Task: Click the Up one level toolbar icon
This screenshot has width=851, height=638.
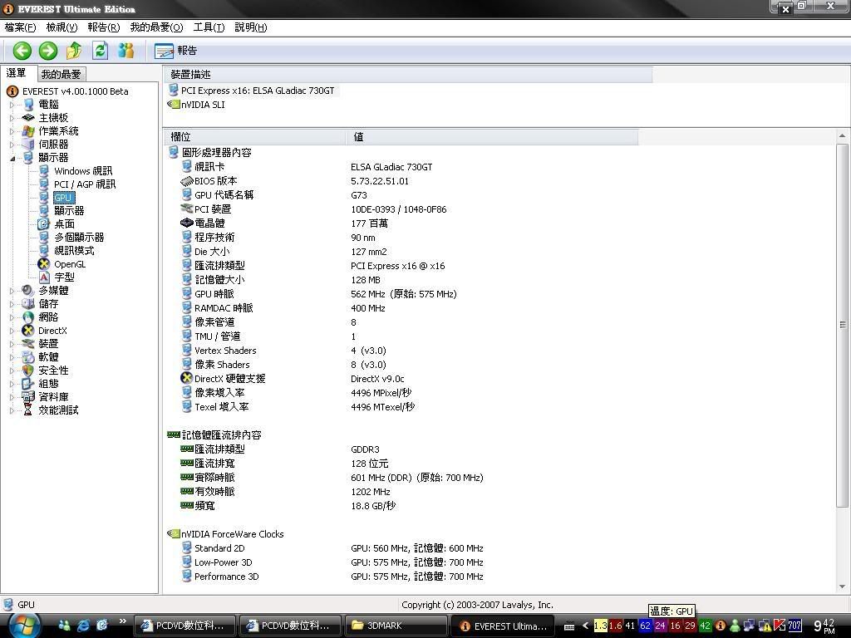Action: pos(74,51)
